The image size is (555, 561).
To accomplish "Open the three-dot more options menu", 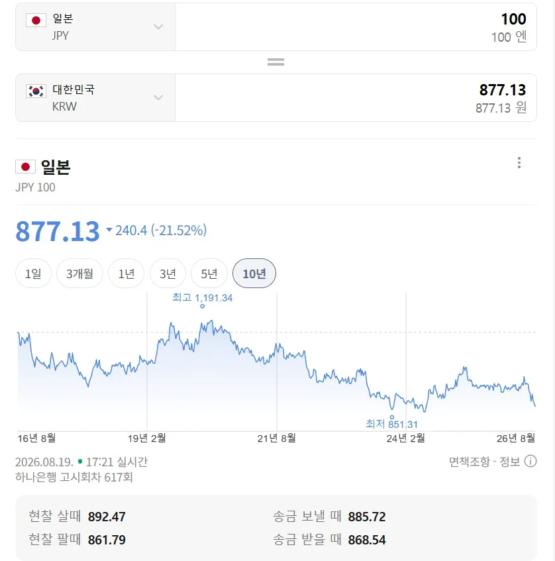I will click(x=519, y=163).
